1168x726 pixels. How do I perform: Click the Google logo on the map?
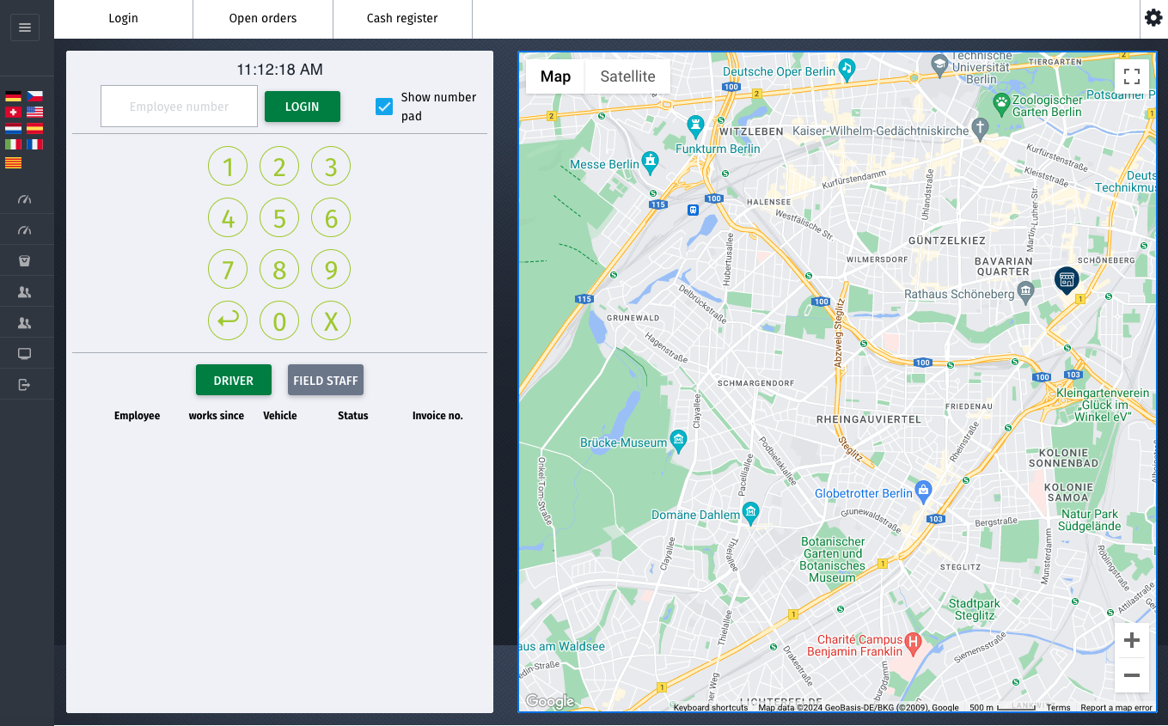click(550, 702)
